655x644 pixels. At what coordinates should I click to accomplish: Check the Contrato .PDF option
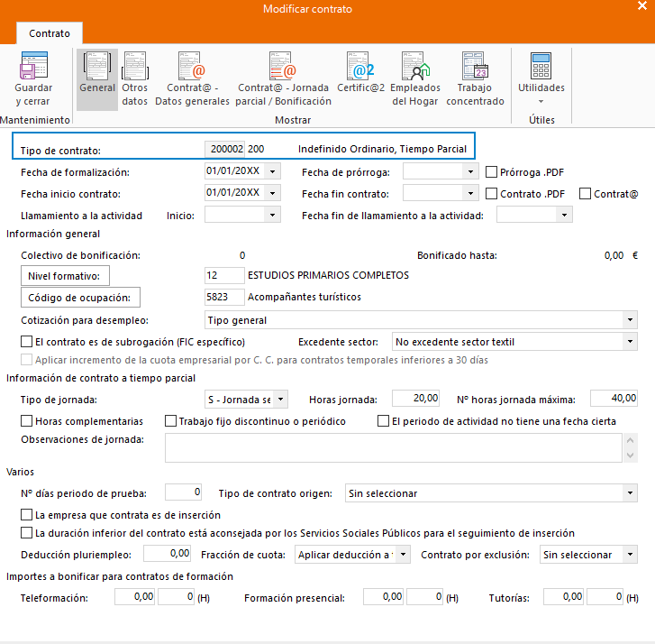[491, 194]
